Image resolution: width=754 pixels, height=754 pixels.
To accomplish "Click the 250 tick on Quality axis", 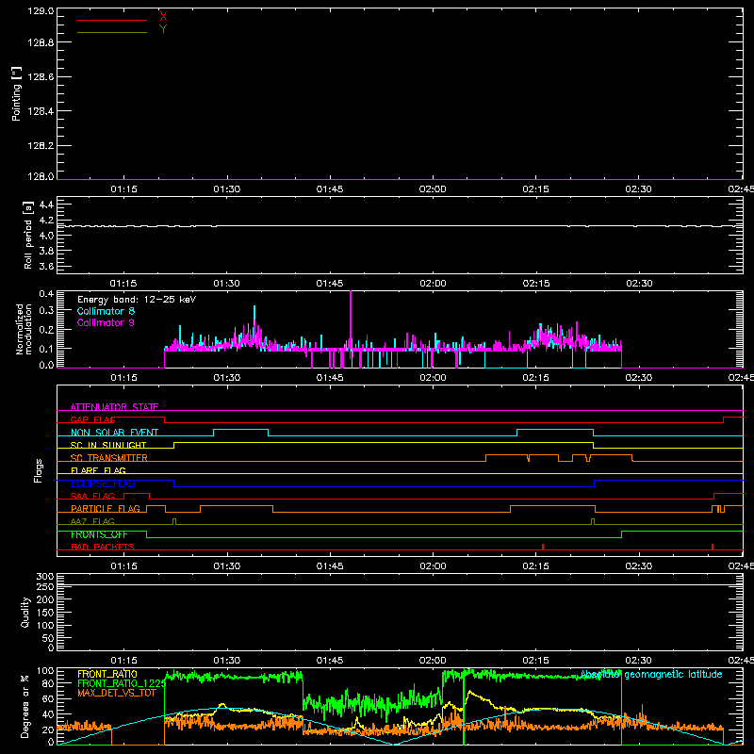I will point(45,586).
